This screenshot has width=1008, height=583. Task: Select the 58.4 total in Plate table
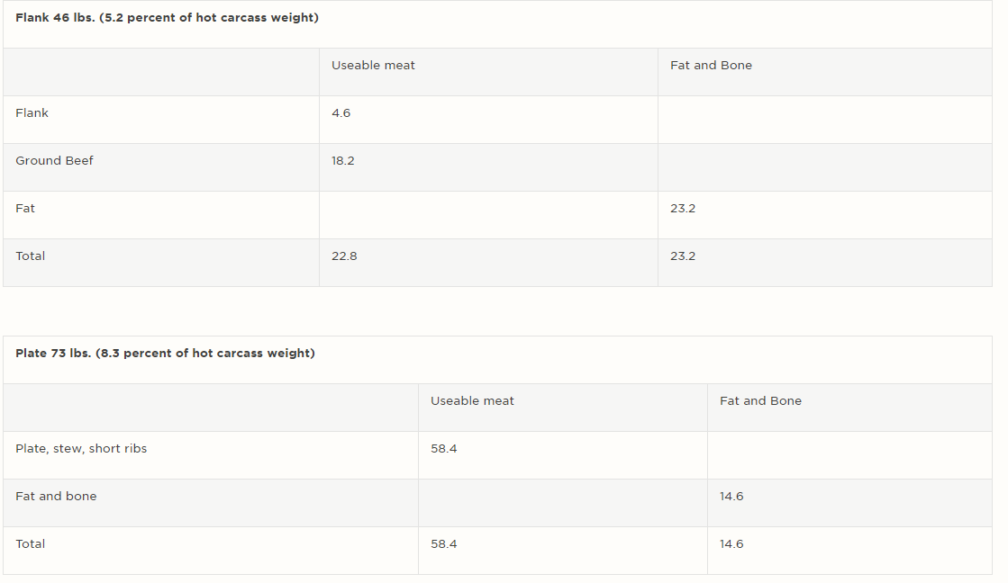(x=443, y=543)
